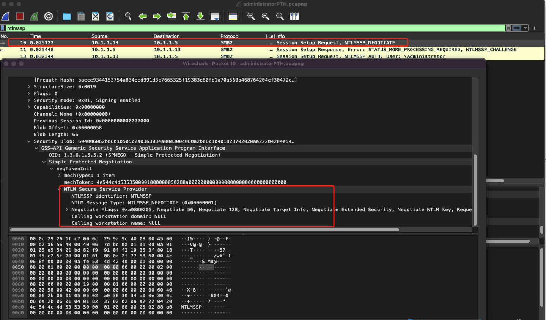Clear the ntlmssp display filter
Viewport: 546px width, 320px height.
508,28
